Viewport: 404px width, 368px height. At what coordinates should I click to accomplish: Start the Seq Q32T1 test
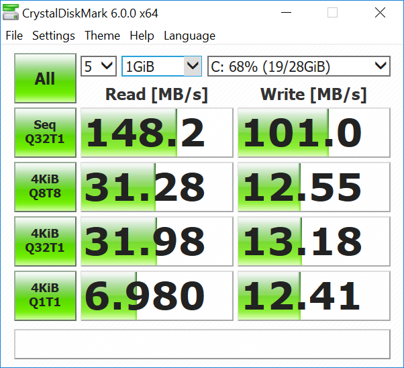(46, 132)
